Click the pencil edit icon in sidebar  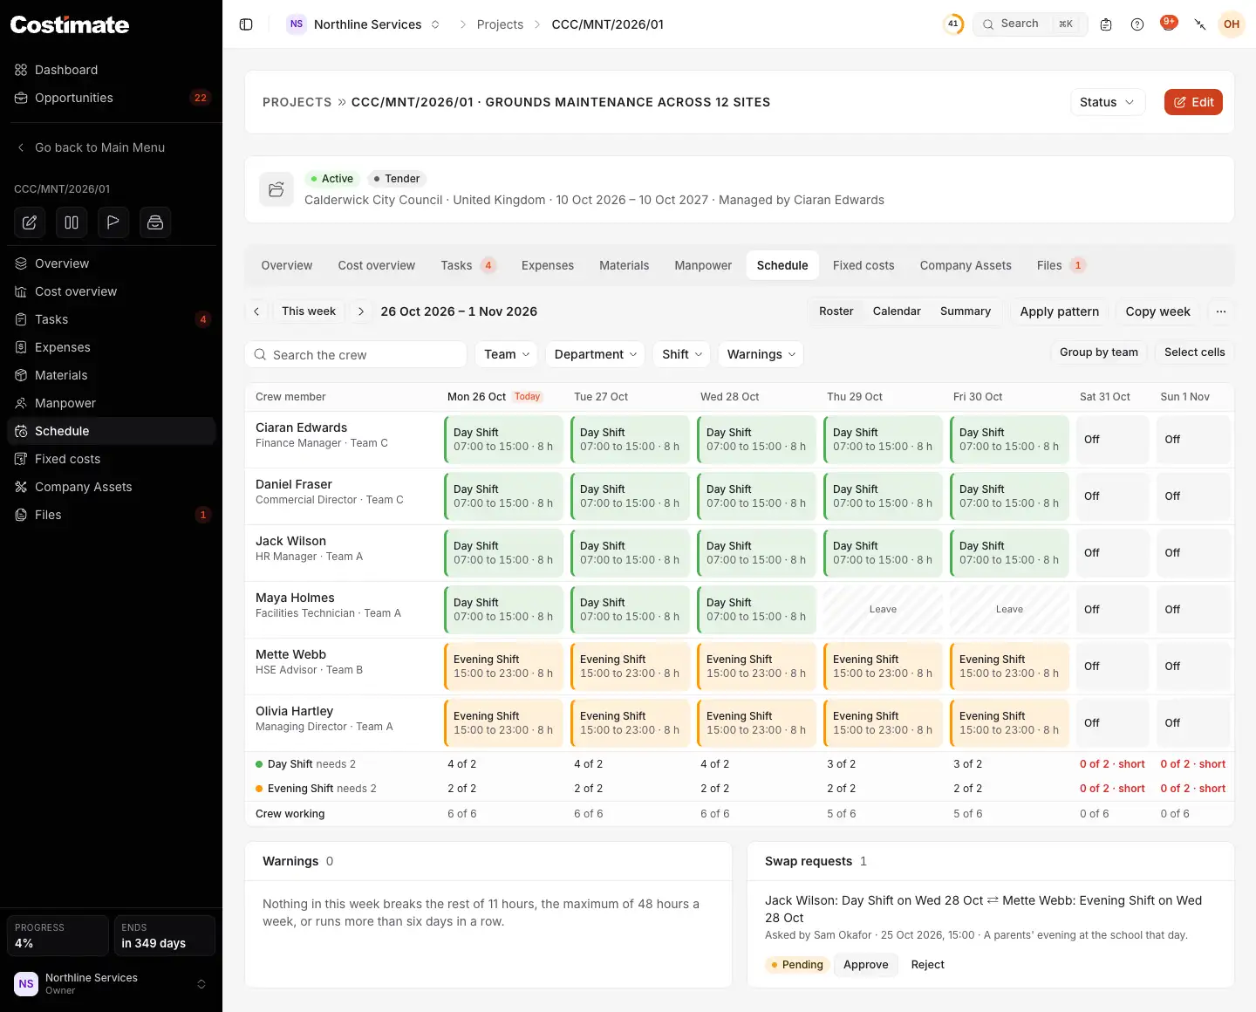[30, 222]
